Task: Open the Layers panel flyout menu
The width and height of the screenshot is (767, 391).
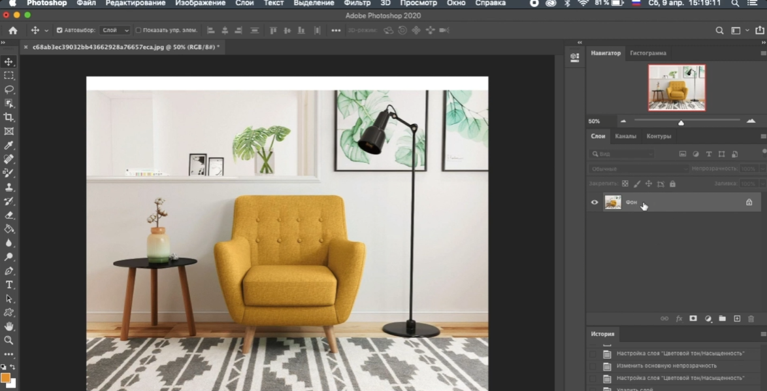Action: [763, 136]
